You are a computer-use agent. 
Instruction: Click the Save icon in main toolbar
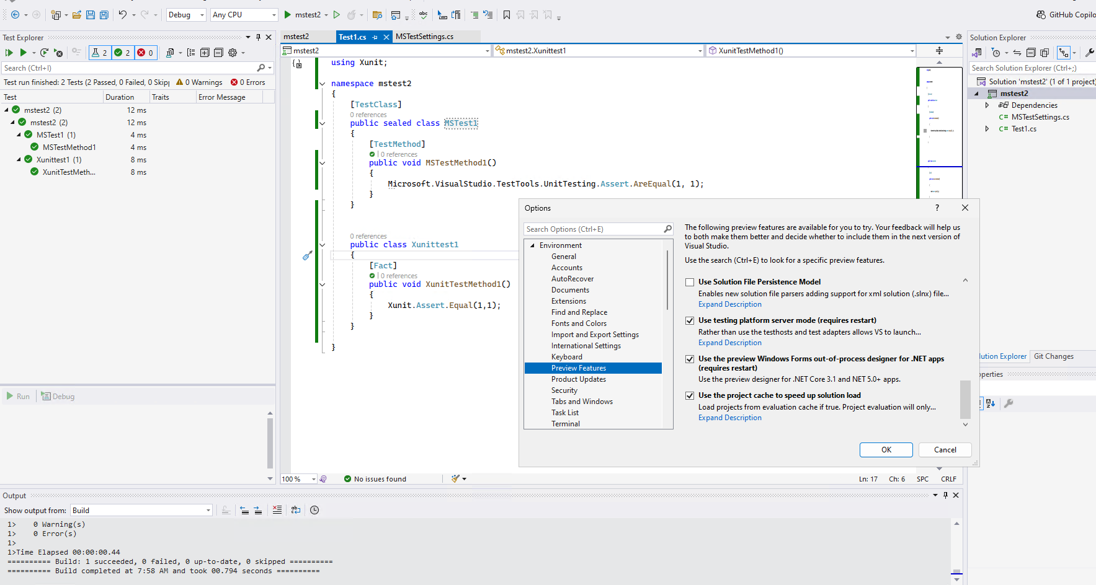(91, 15)
